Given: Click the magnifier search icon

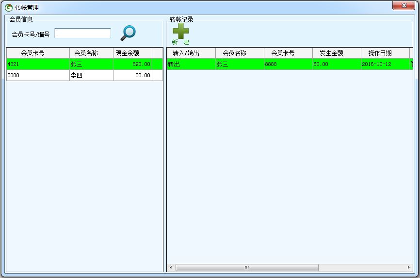Looking at the screenshot, I should [x=128, y=33].
